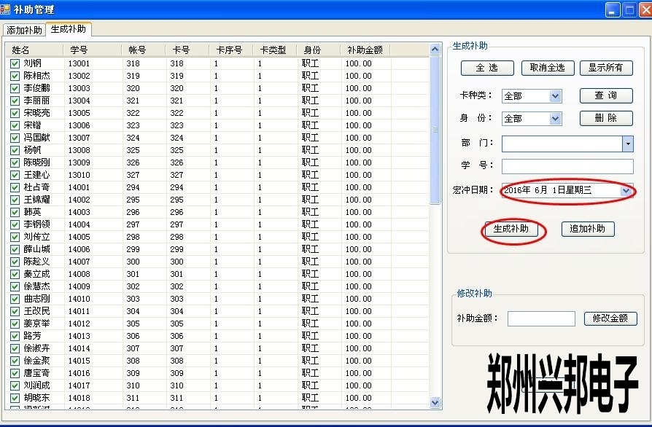Untick the checkbox beside 宋晓亮

pyautogui.click(x=15, y=113)
